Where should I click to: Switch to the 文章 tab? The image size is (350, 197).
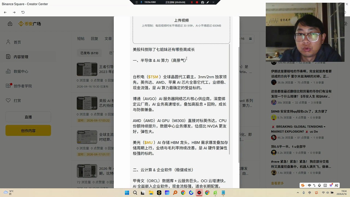pos(108,39)
